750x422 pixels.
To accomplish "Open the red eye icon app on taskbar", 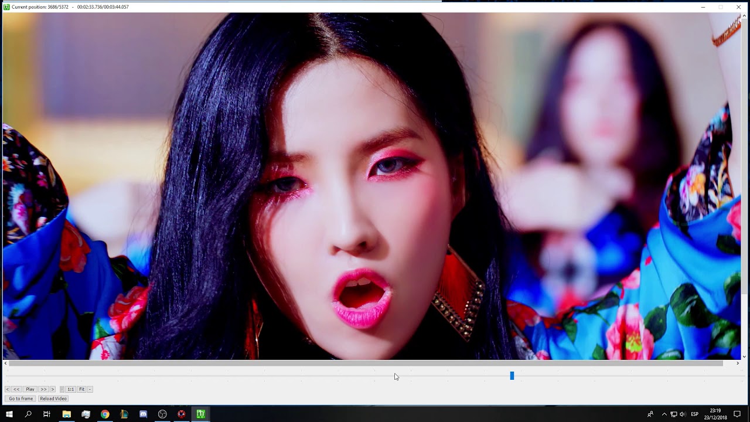I will [182, 414].
